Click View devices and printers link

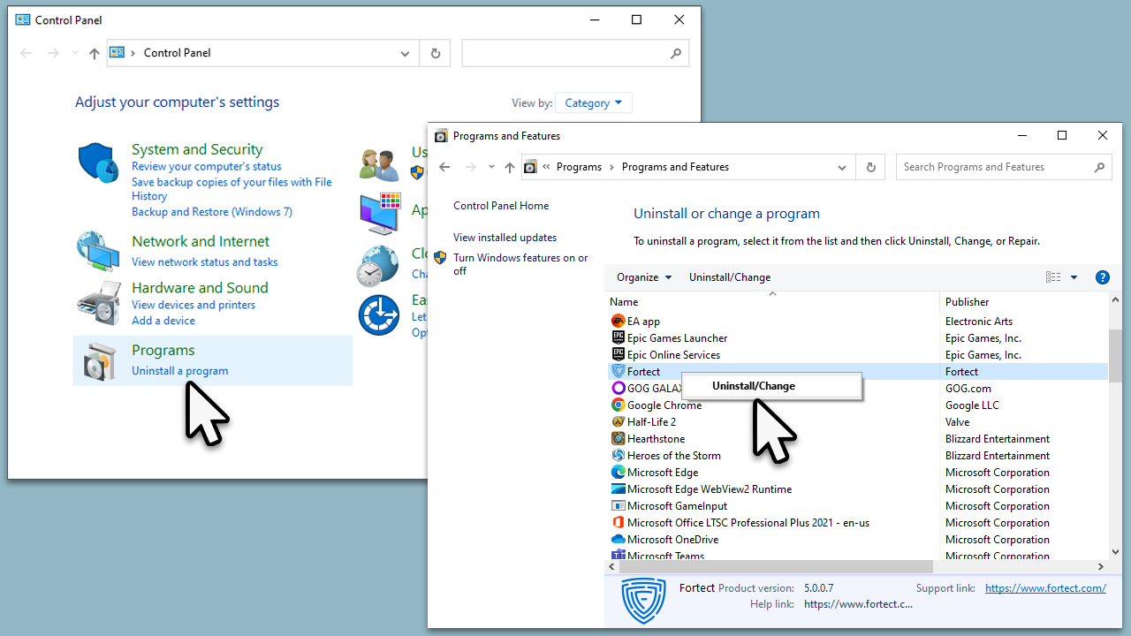pyautogui.click(x=194, y=305)
